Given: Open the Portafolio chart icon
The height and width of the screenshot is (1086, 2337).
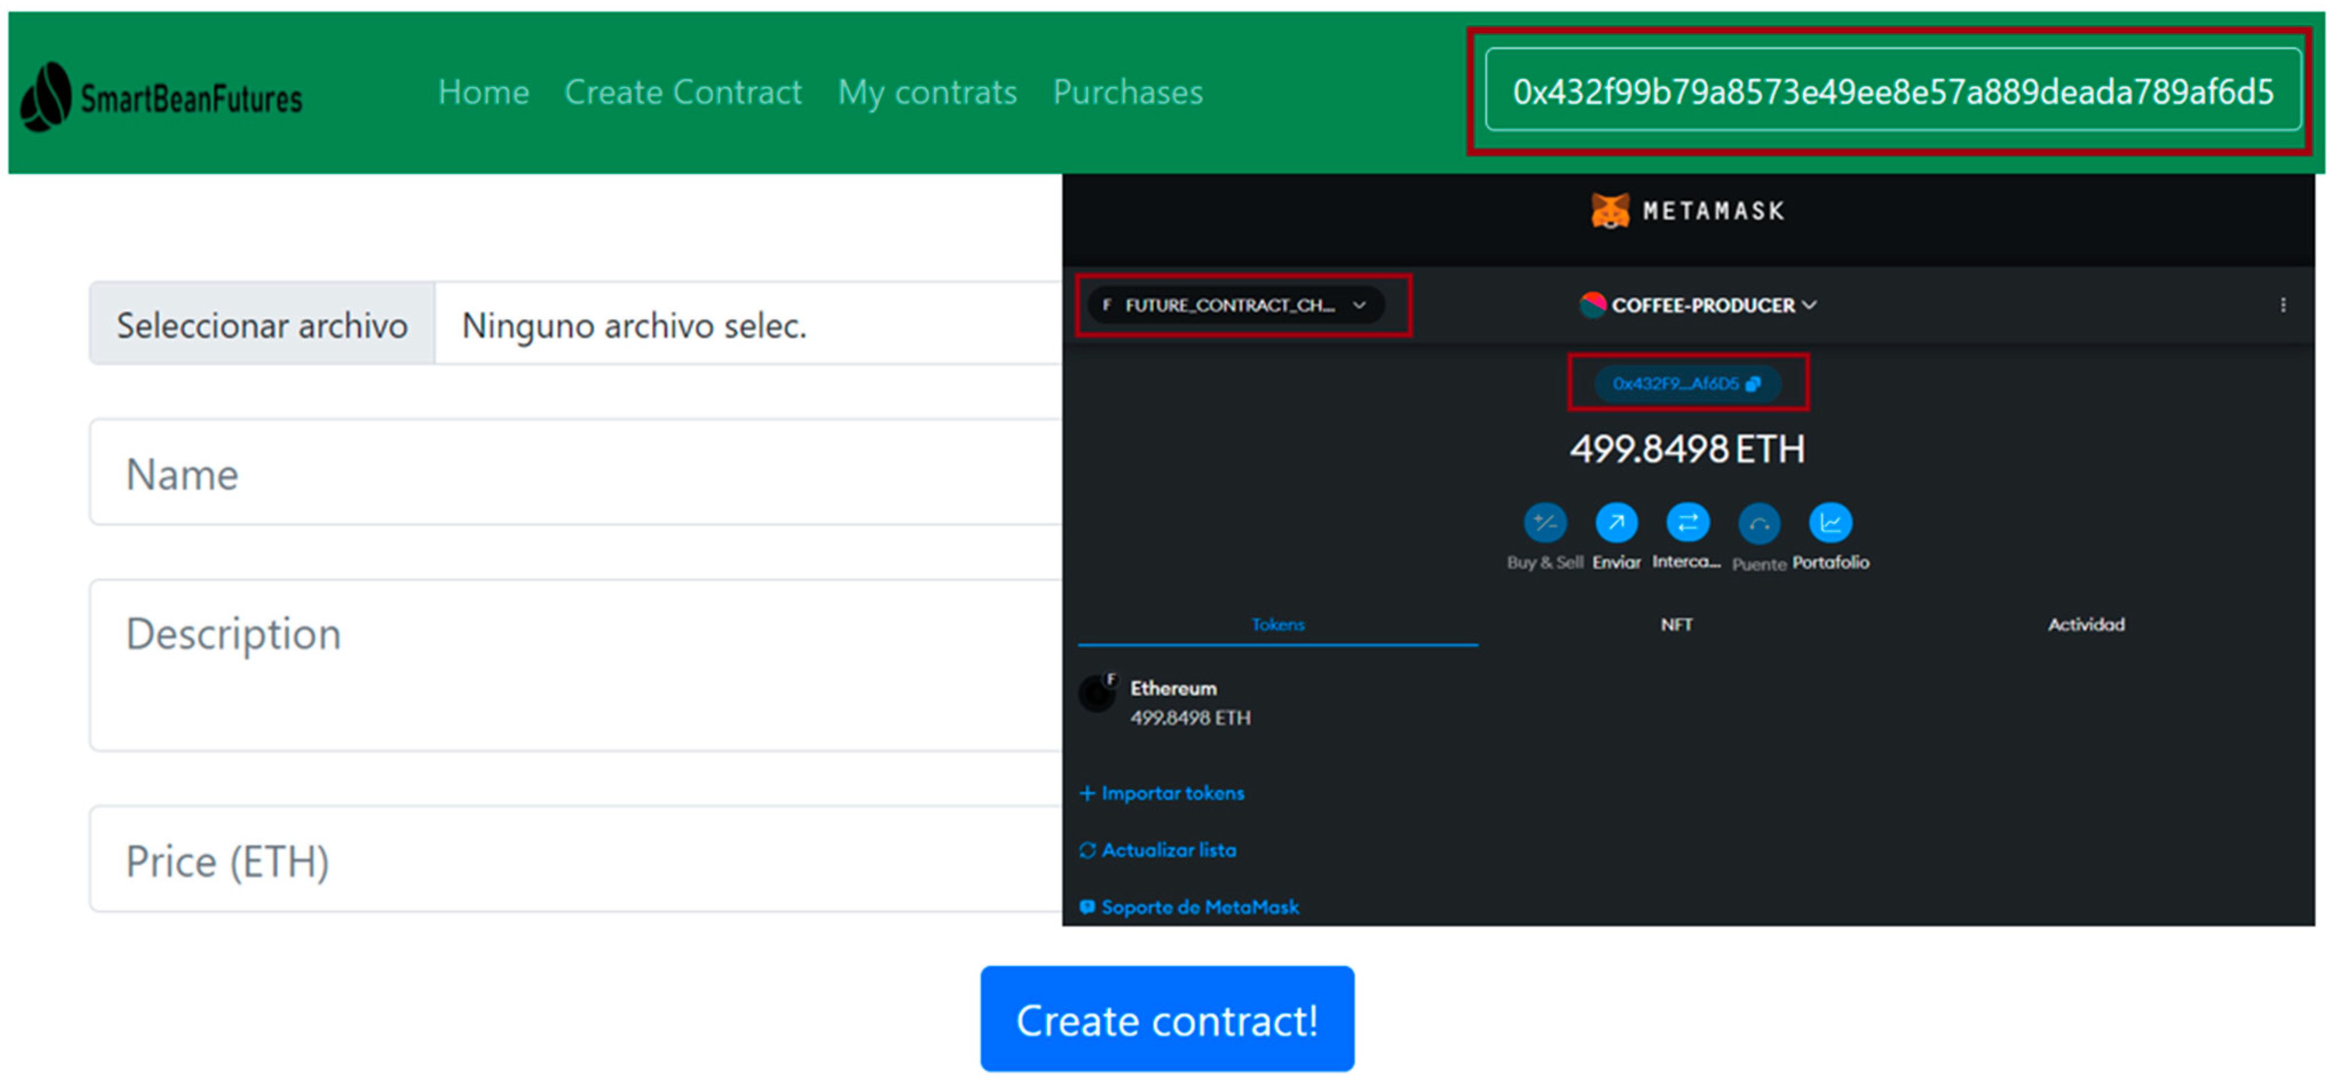Looking at the screenshot, I should pos(1830,523).
